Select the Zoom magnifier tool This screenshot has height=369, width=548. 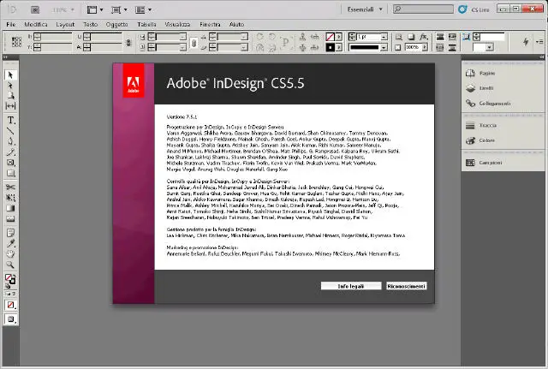(10, 265)
